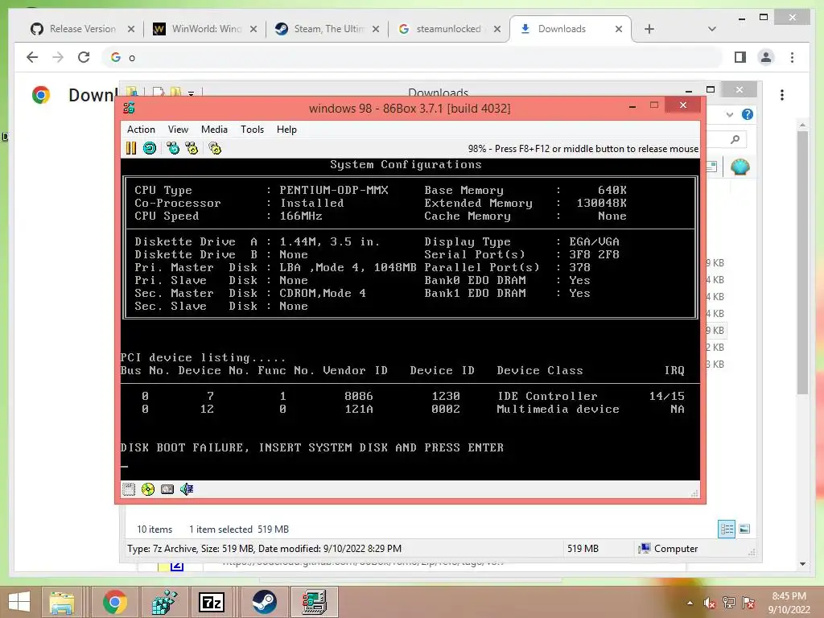Image resolution: width=824 pixels, height=618 pixels.
Task: Click the '10 items' status text
Action: click(154, 529)
